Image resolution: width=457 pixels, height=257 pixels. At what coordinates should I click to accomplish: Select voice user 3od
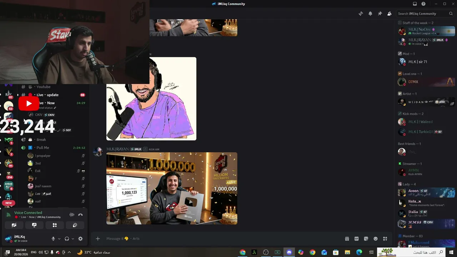(x=56, y=163)
